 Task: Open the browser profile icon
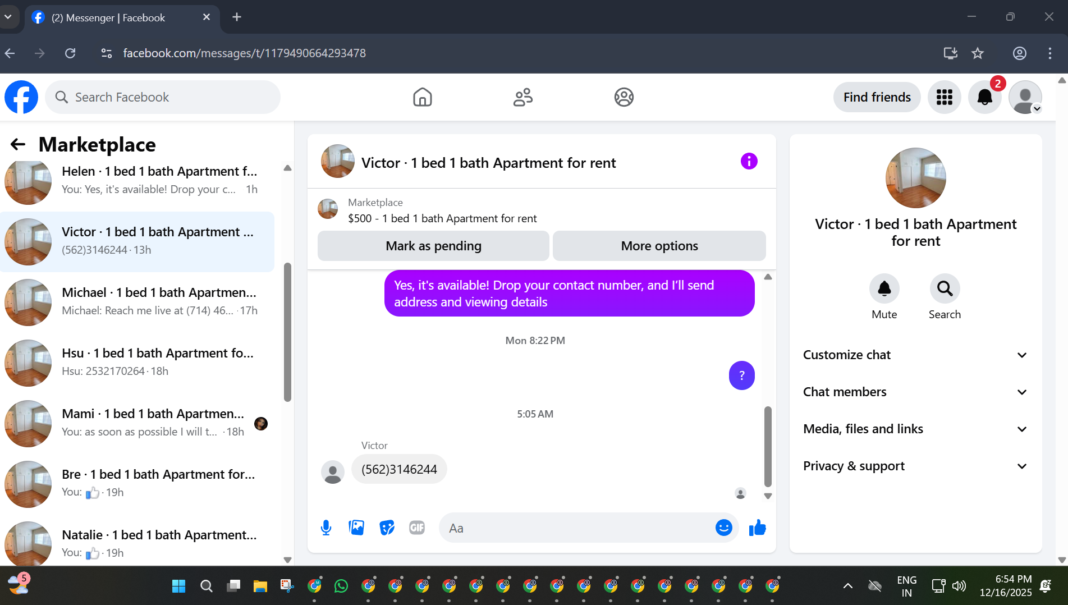1019,53
